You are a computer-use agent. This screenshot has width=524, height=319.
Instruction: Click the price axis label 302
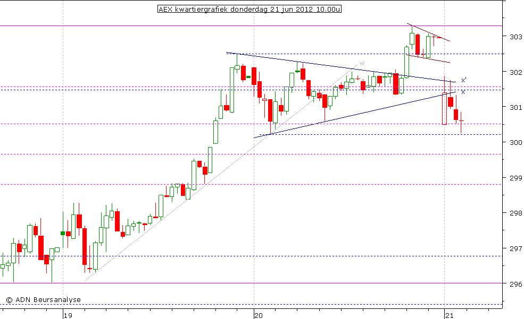pos(515,72)
